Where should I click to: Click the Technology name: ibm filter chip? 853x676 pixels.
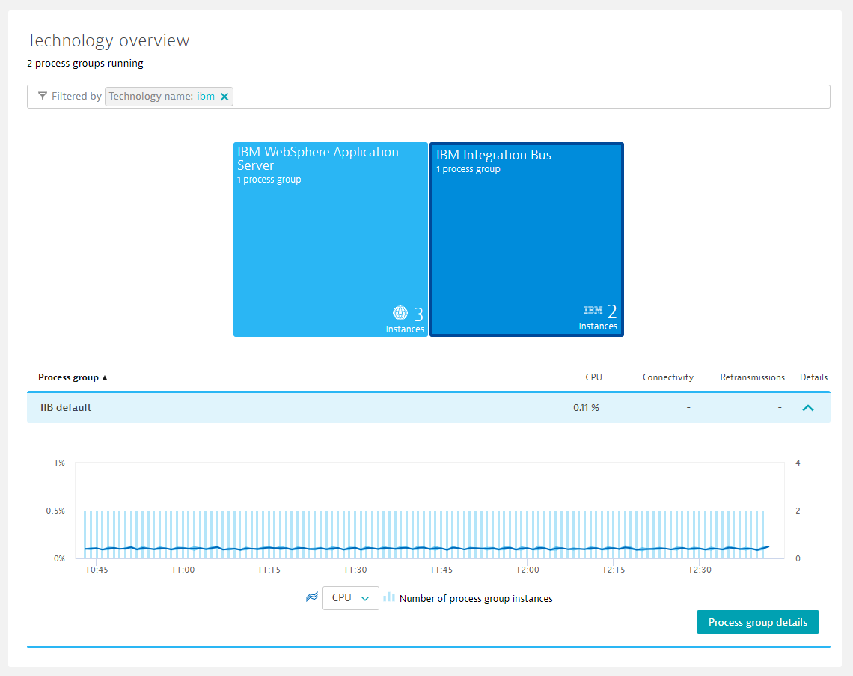click(168, 97)
